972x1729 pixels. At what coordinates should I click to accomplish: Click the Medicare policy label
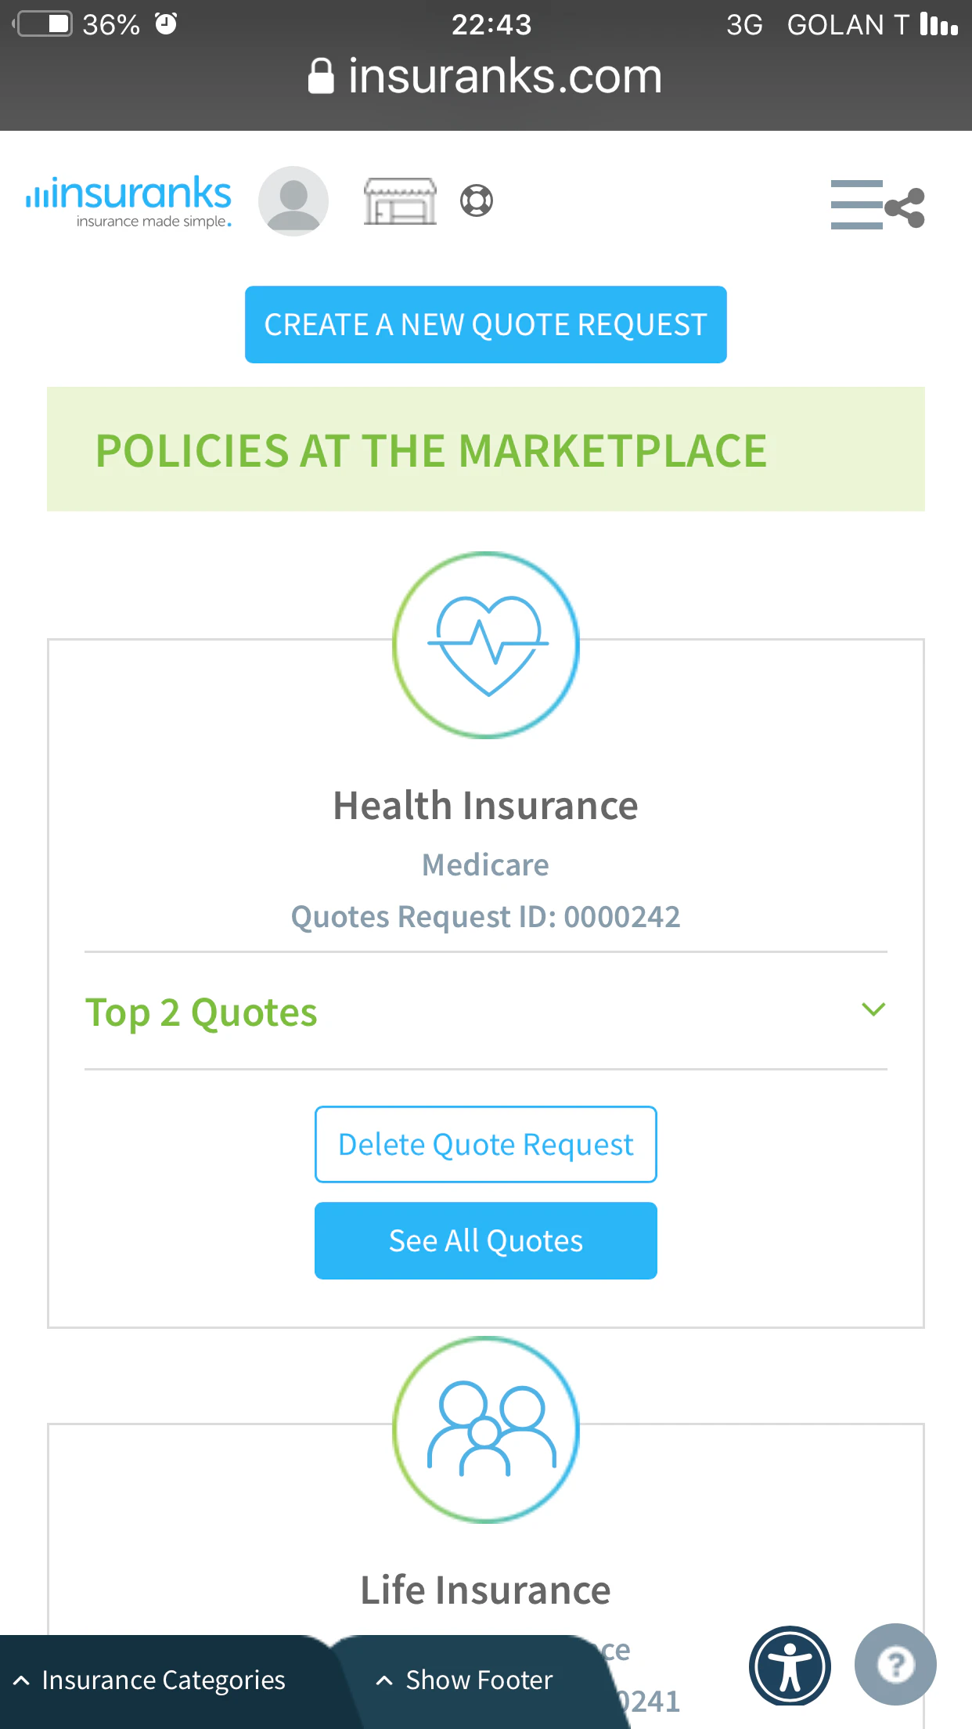coord(485,864)
